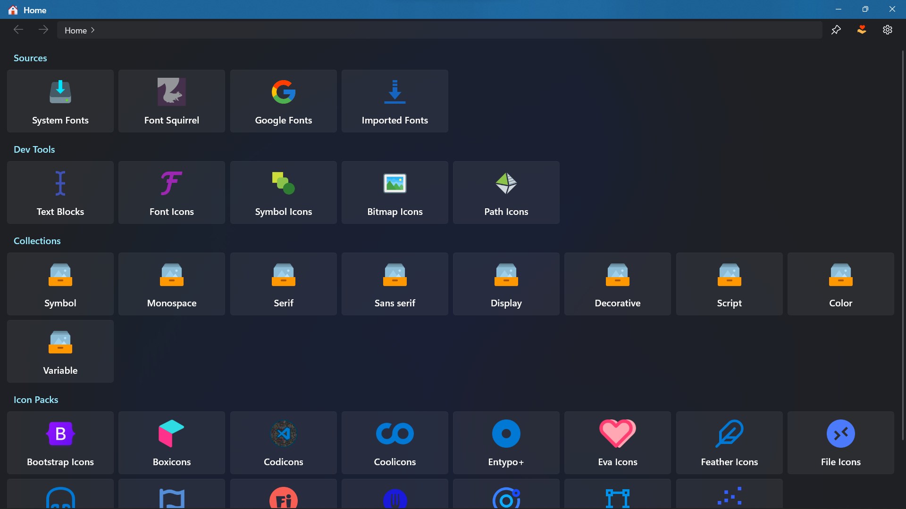Viewport: 906px width, 509px height.
Task: Open the System Fonts source tile
Action: click(x=60, y=101)
